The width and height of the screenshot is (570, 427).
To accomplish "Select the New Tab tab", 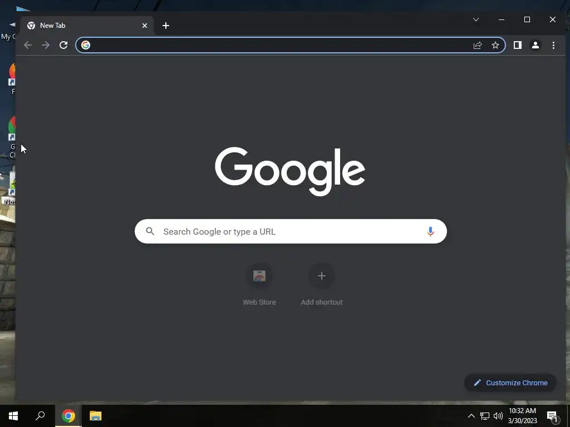I will pyautogui.click(x=87, y=26).
